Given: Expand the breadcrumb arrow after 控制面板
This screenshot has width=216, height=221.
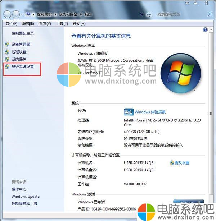Looking at the screenshot, I should point(55,14).
